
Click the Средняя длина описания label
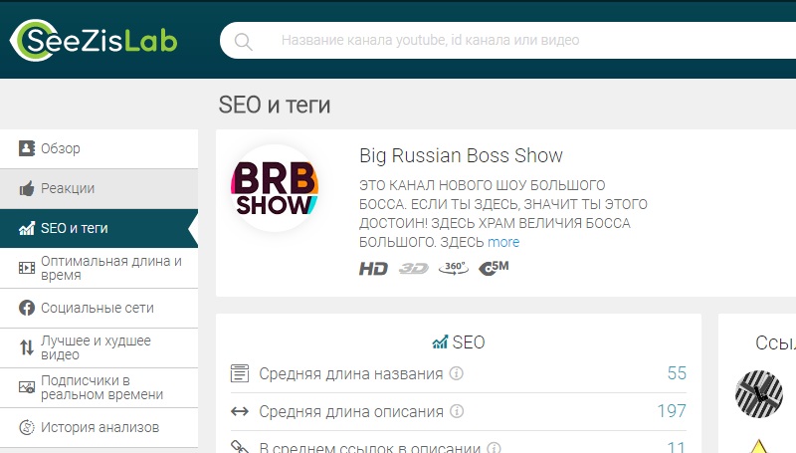click(x=351, y=411)
